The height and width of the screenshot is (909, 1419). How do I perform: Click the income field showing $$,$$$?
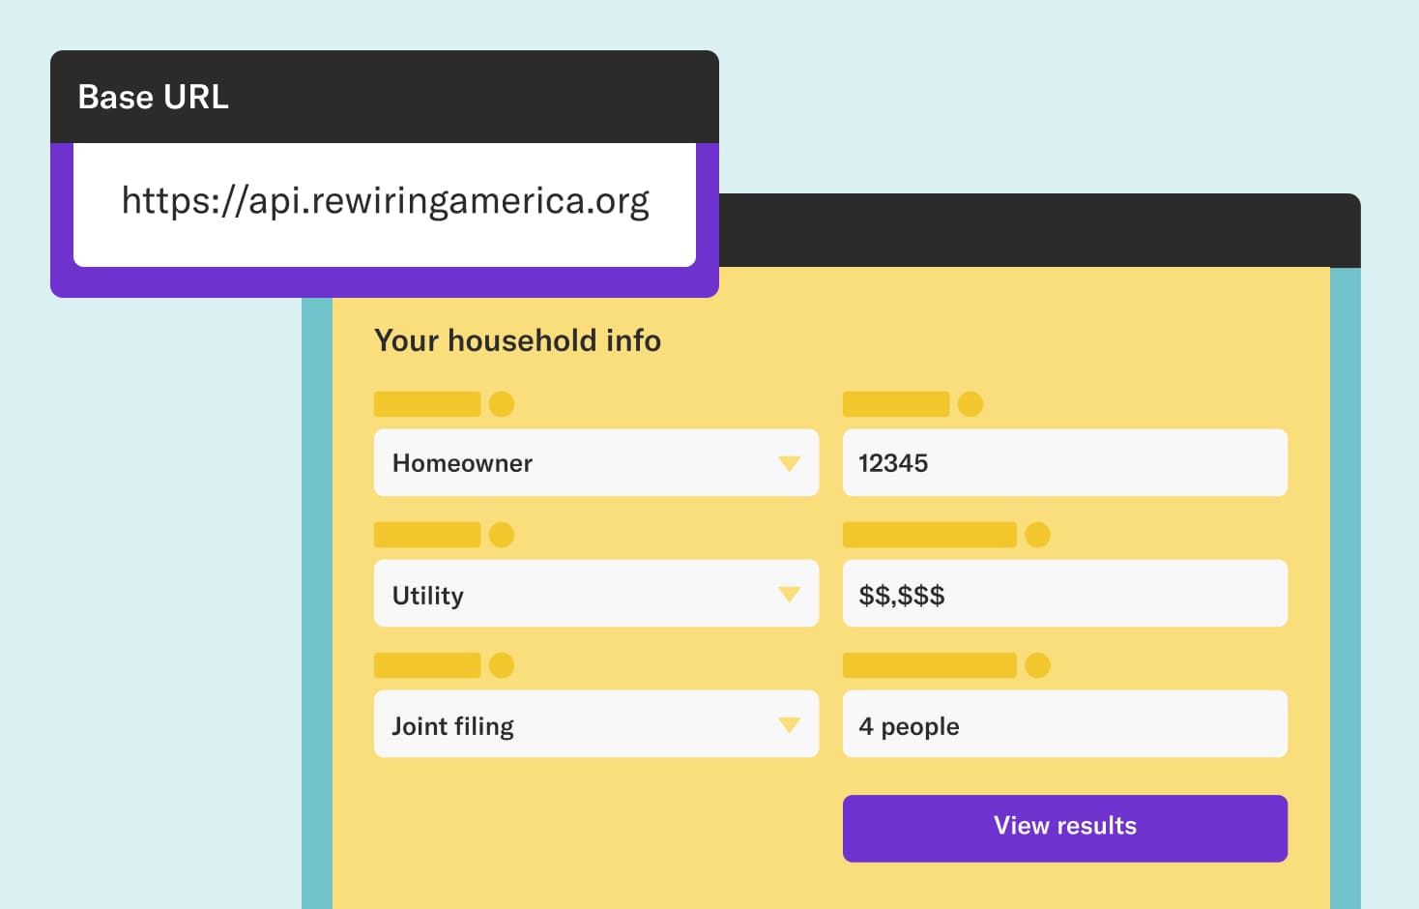(1065, 593)
